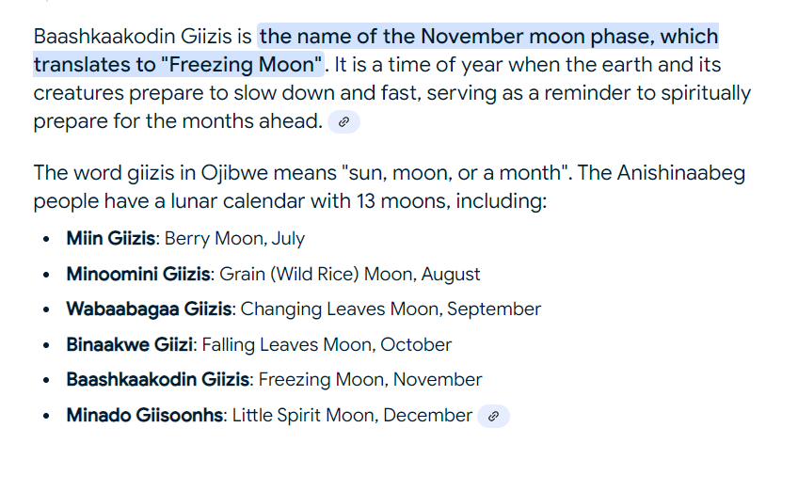Image resolution: width=798 pixels, height=491 pixels.
Task: Click the word "Anishinaabeg" in the second paragraph
Action: 681,173
